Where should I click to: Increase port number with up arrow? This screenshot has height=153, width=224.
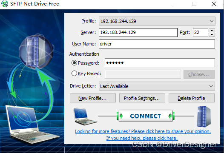[x=212, y=30]
